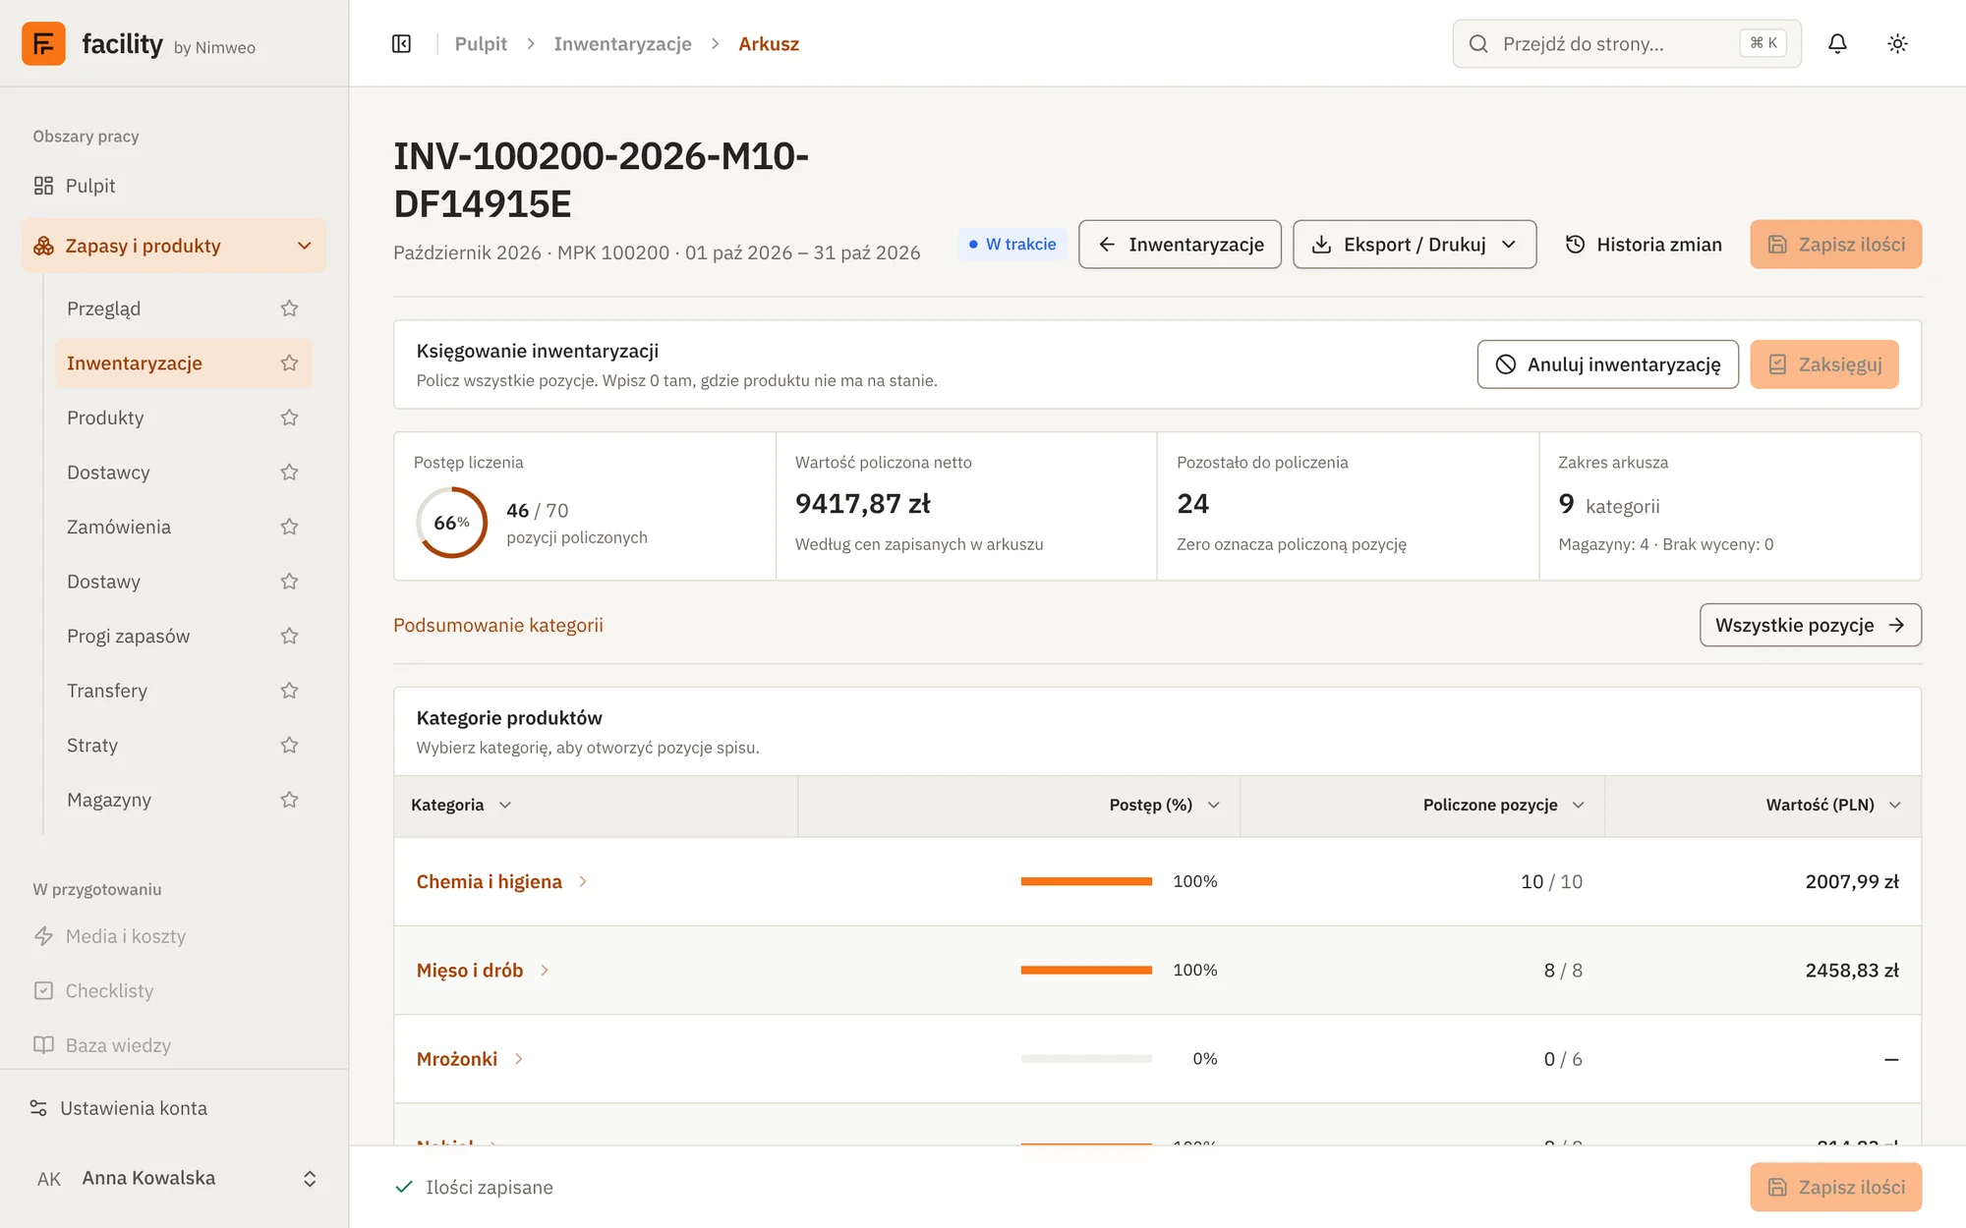Click Pulpit breadcrumb
Viewport: 1966px width, 1228px height.
(x=481, y=44)
